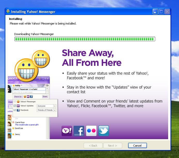Screen dimensions: 179x158
Task: Minimize the installer window
Action: click(x=155, y=12)
